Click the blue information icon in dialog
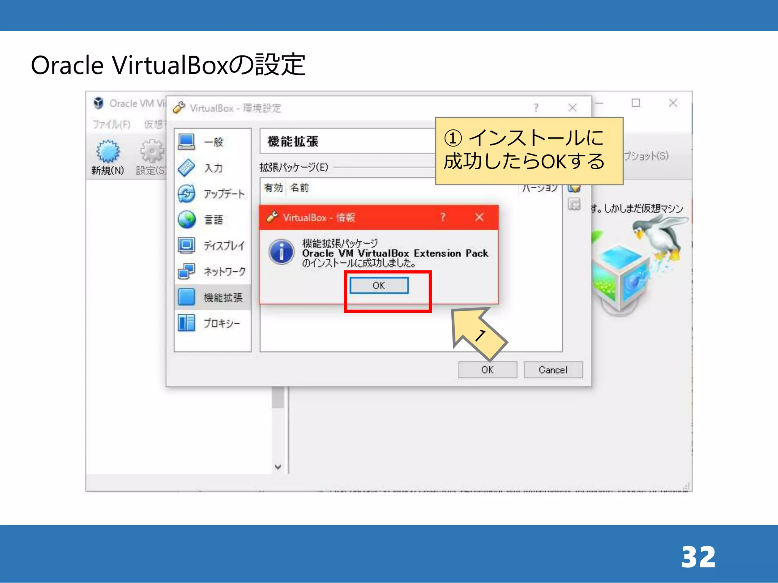This screenshot has width=778, height=583. 281,252
